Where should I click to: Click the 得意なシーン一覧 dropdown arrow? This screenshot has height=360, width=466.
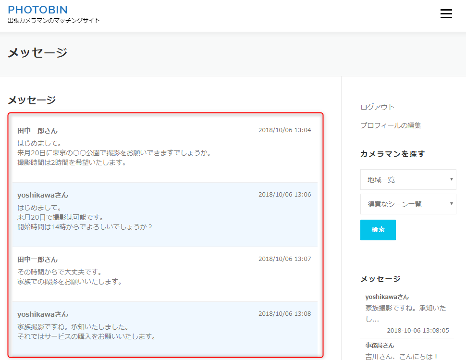[x=451, y=204]
